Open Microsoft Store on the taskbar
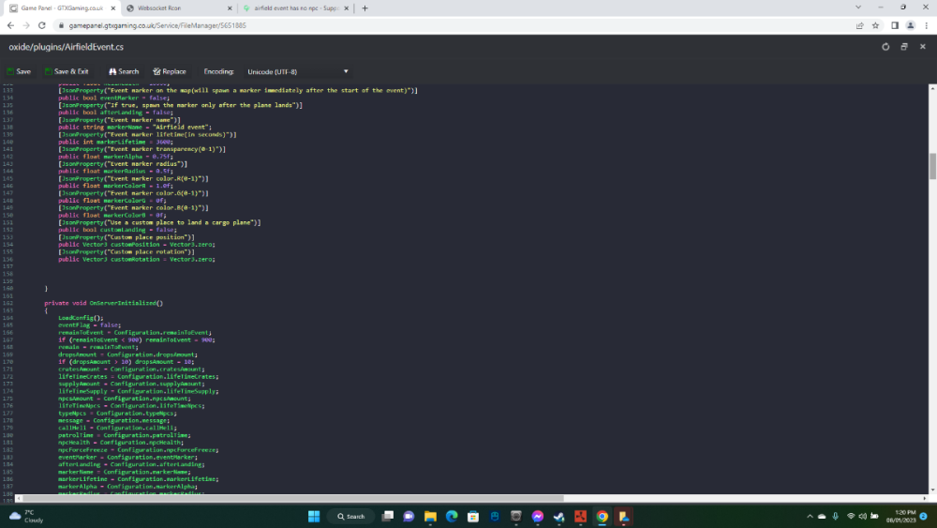937x528 pixels. (x=473, y=517)
